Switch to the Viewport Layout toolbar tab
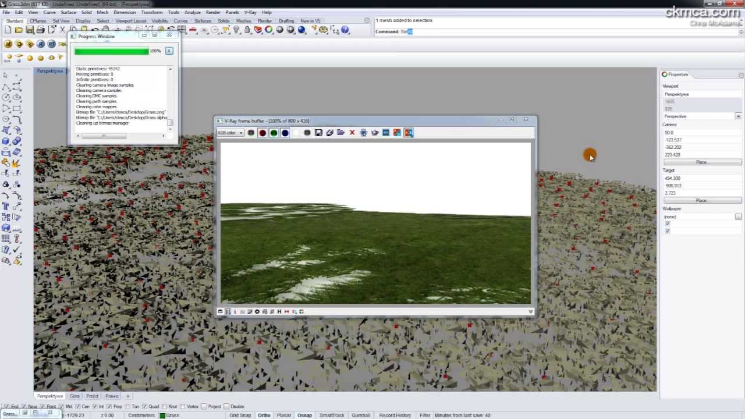 [131, 21]
